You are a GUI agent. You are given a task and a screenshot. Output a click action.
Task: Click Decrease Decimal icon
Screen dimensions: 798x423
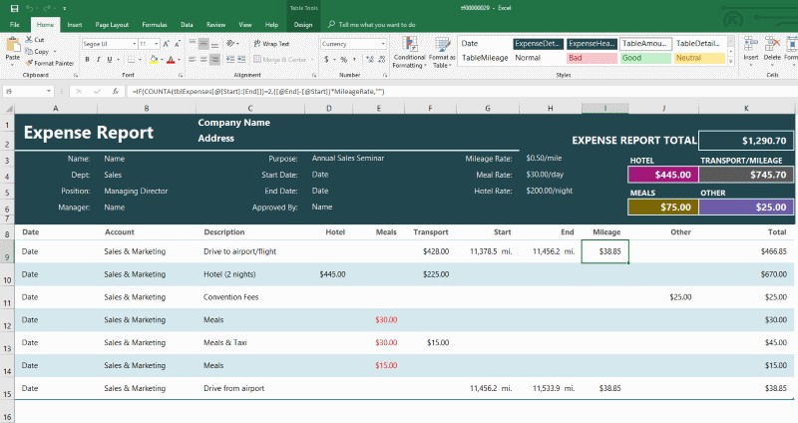tap(381, 60)
